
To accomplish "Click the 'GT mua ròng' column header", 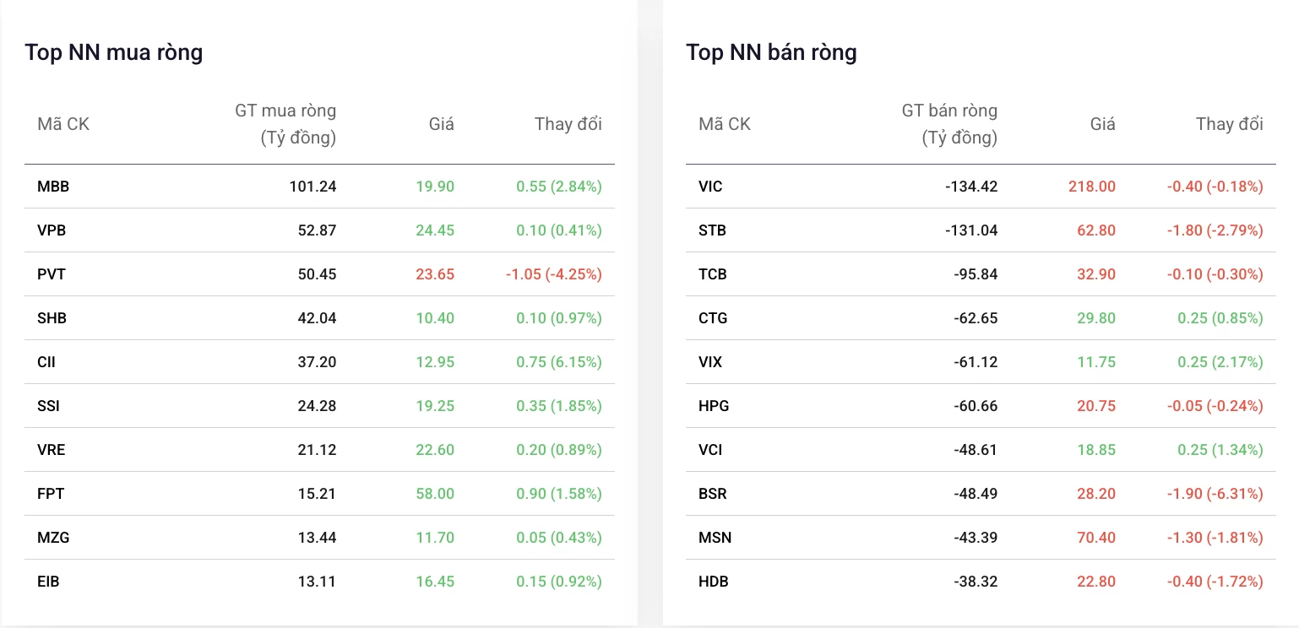I will 285,124.
